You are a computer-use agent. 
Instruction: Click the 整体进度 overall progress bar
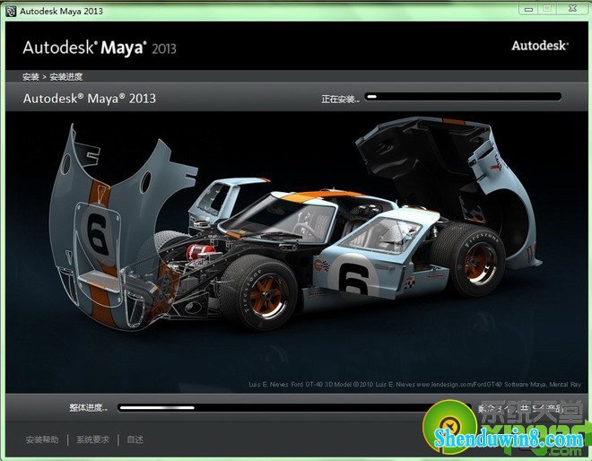tap(294, 408)
